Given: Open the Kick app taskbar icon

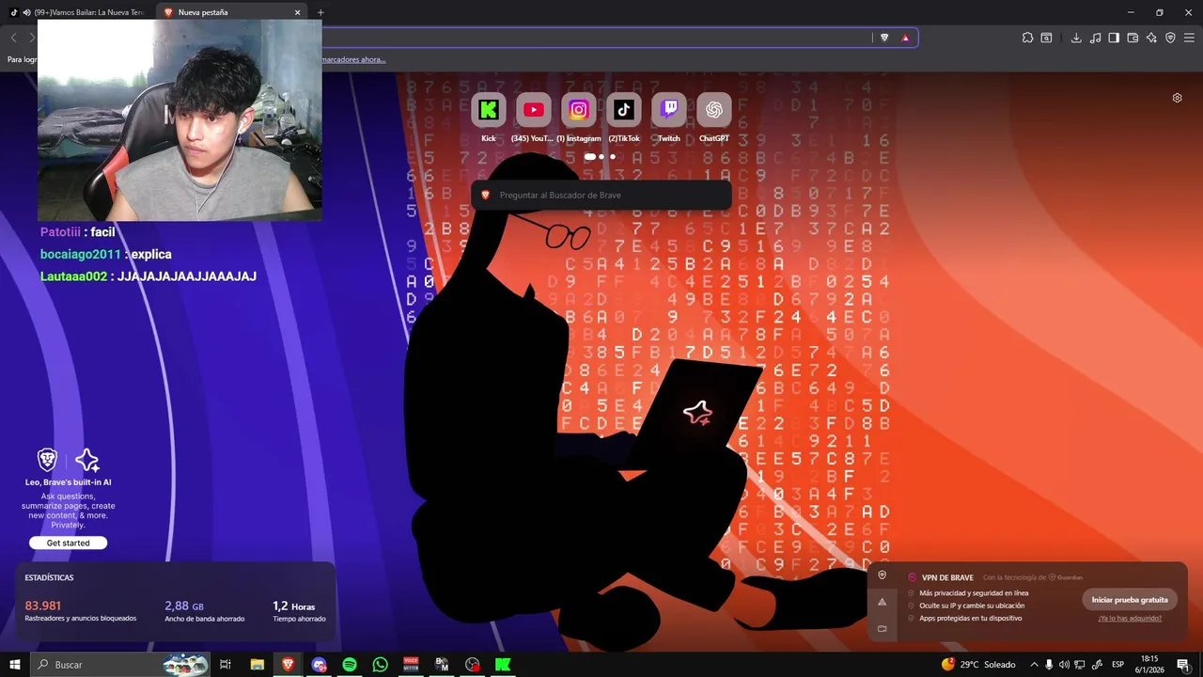Looking at the screenshot, I should [x=503, y=665].
